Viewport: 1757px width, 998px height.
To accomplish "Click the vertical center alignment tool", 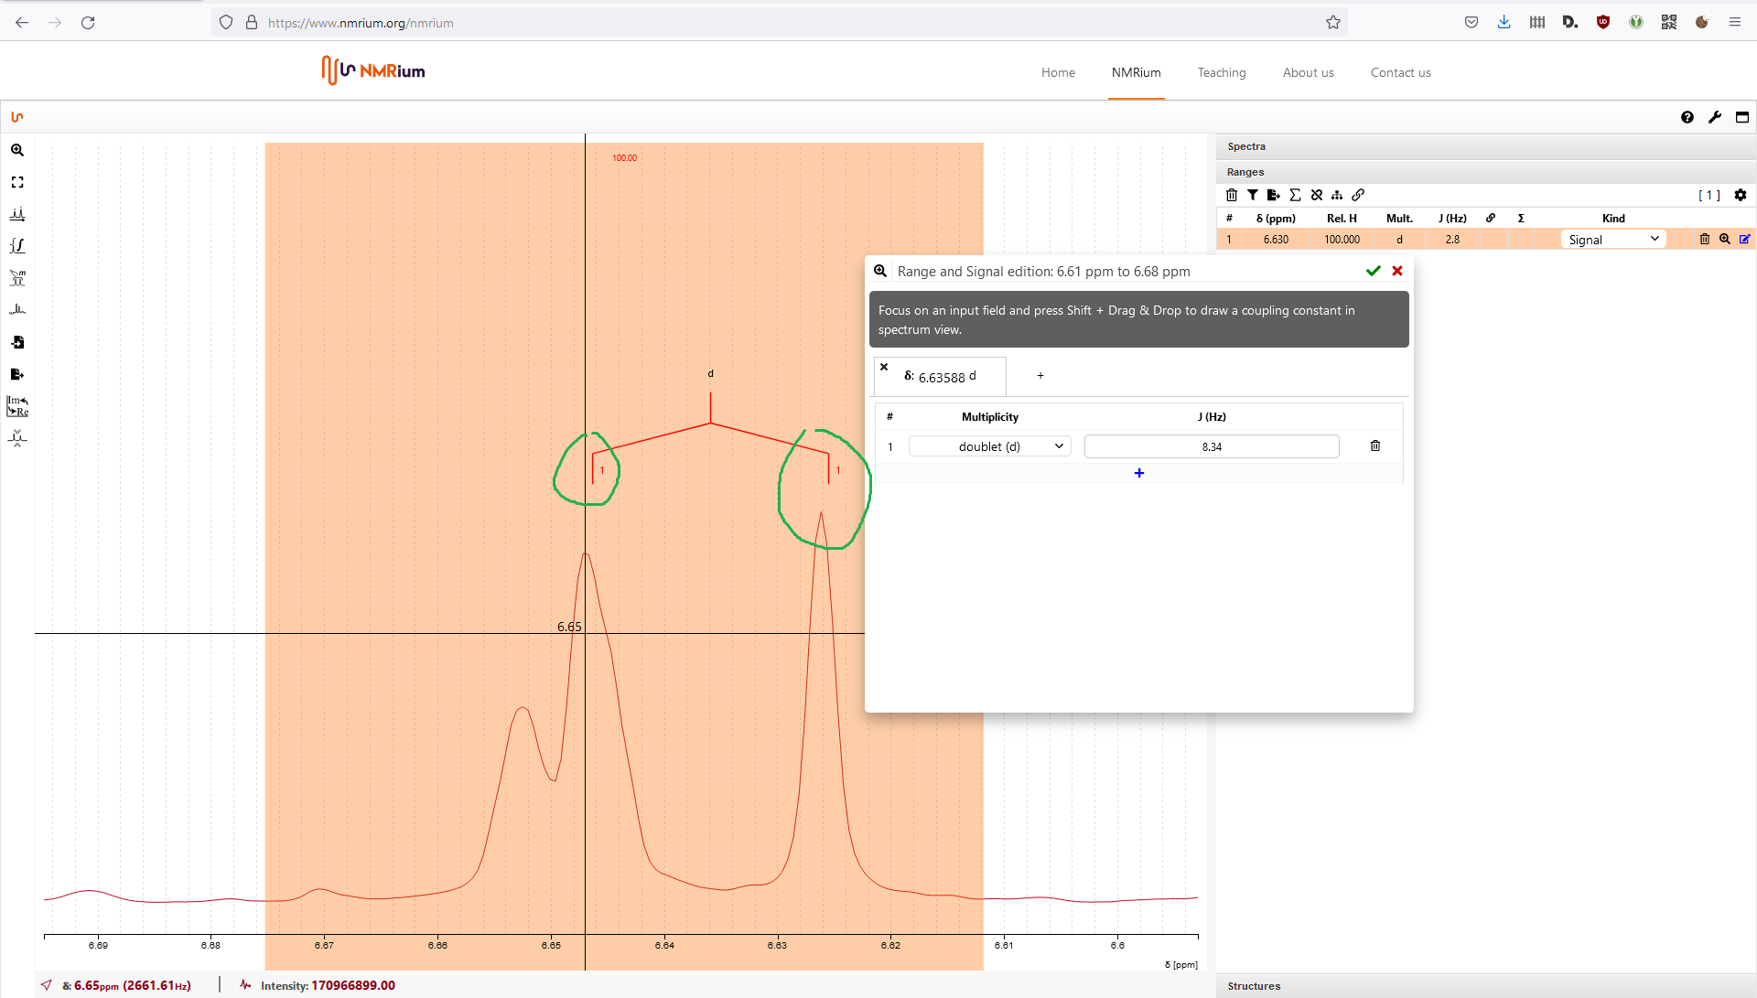I will tap(17, 438).
